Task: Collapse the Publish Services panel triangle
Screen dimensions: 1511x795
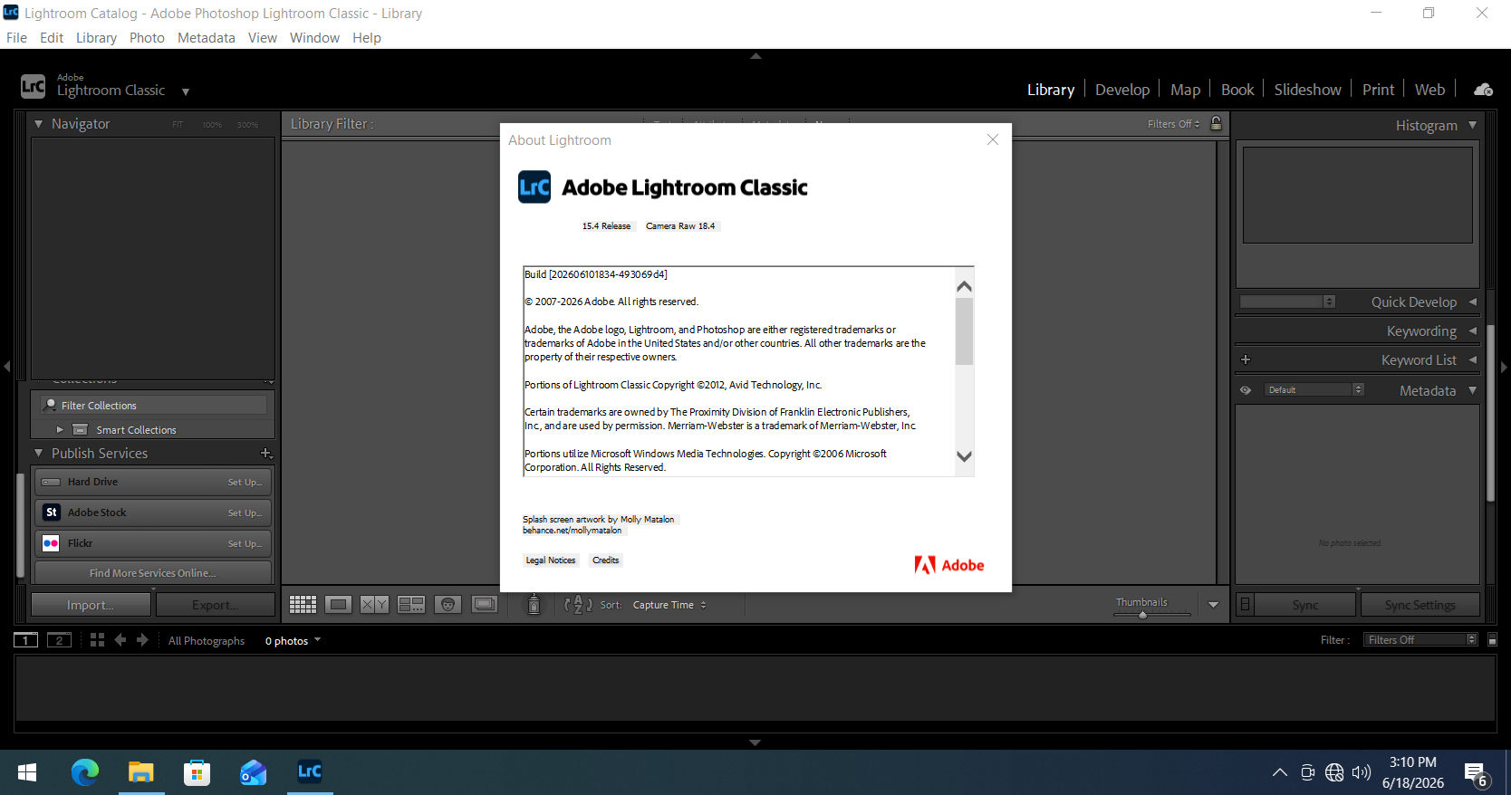Action: coord(38,453)
